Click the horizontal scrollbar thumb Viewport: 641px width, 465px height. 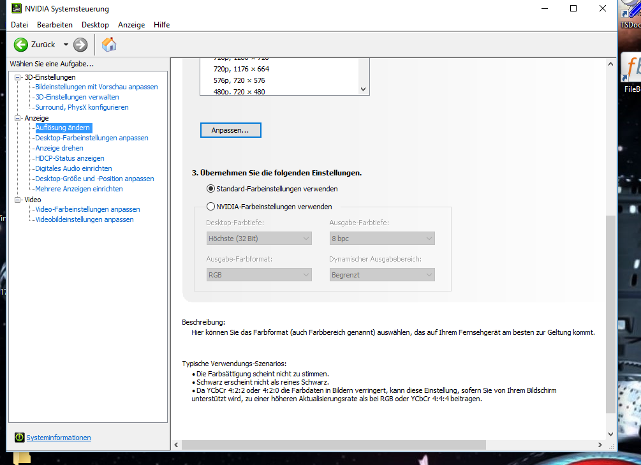334,445
